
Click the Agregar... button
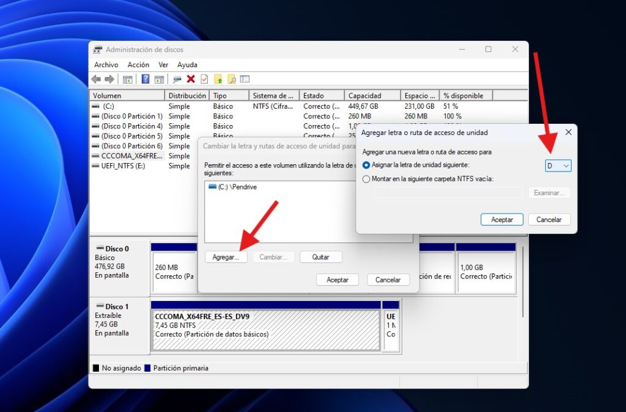pos(226,257)
